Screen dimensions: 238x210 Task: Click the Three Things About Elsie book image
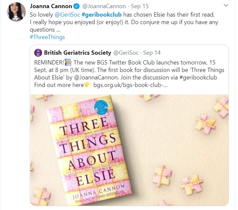(129, 150)
